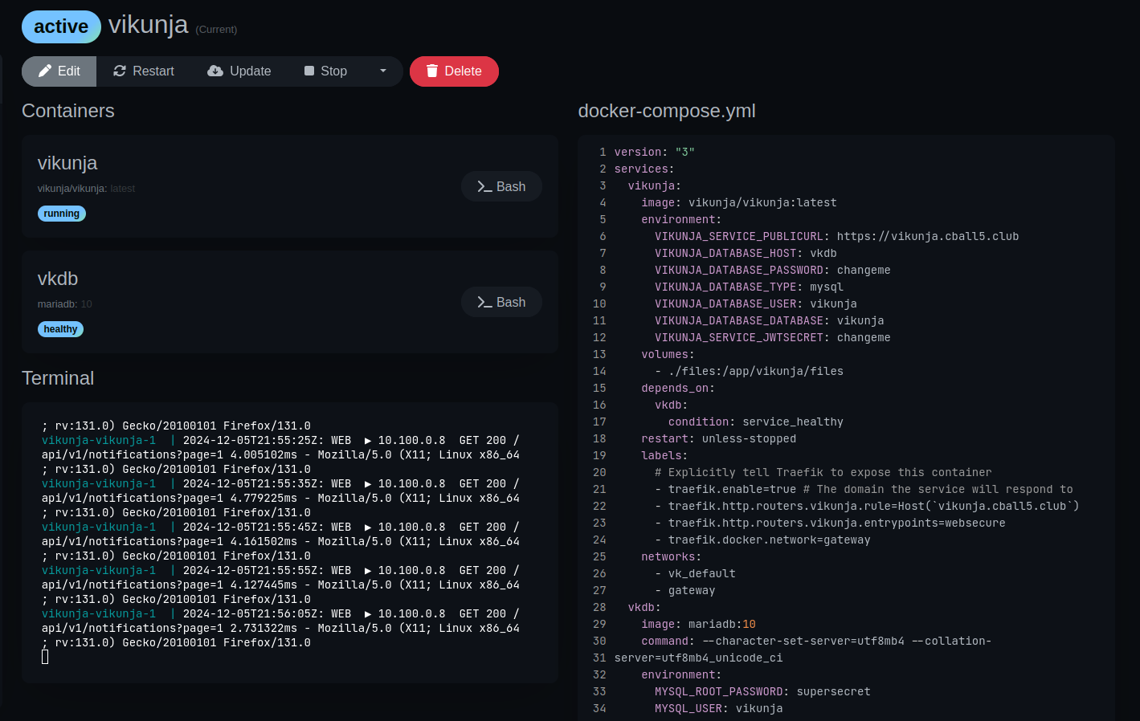This screenshot has width=1140, height=721.
Task: Click the vikunja stack title
Action: click(149, 25)
